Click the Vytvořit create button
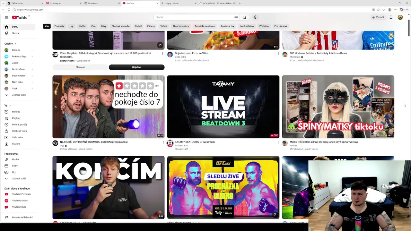This screenshot has width=411, height=231. (x=378, y=17)
